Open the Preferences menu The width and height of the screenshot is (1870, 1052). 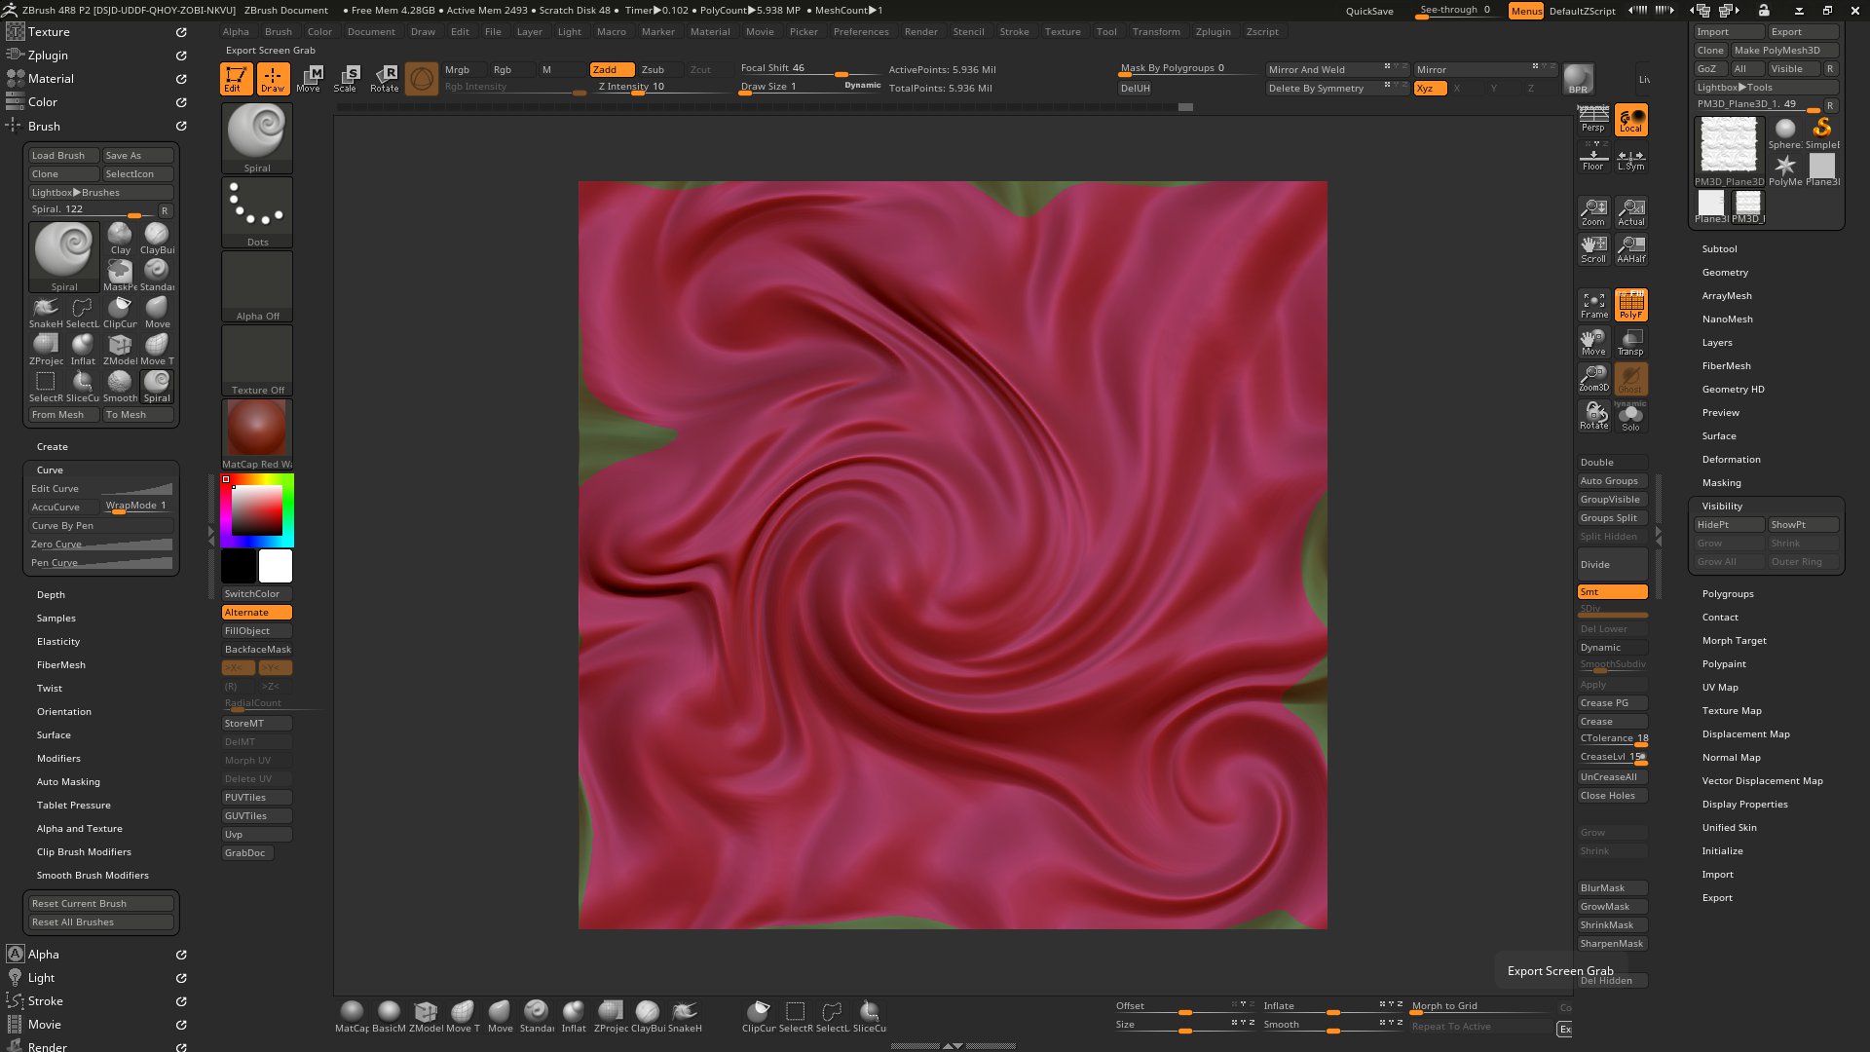pos(861,31)
